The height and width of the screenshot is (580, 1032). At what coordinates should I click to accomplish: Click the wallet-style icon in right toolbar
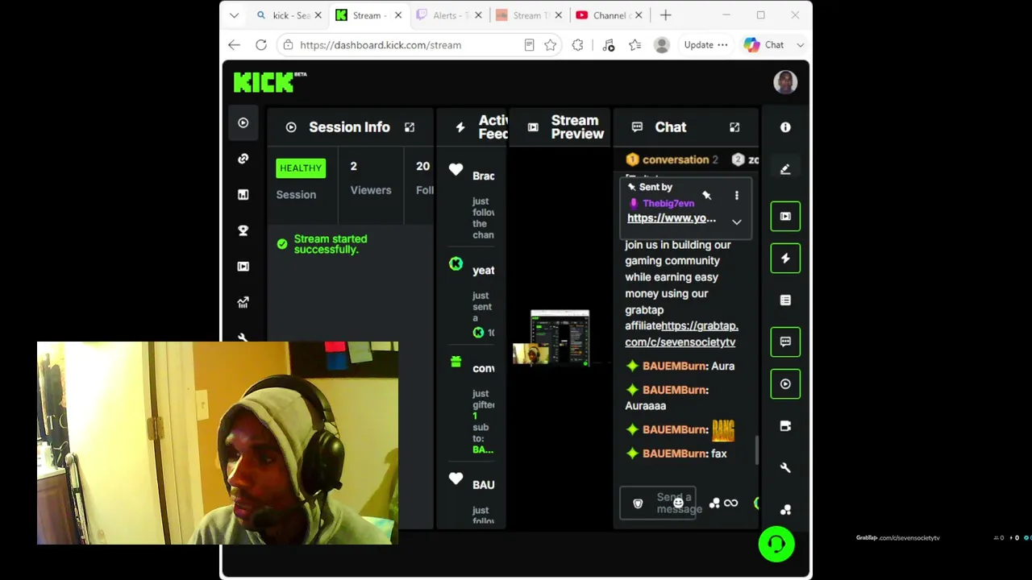pyautogui.click(x=785, y=425)
